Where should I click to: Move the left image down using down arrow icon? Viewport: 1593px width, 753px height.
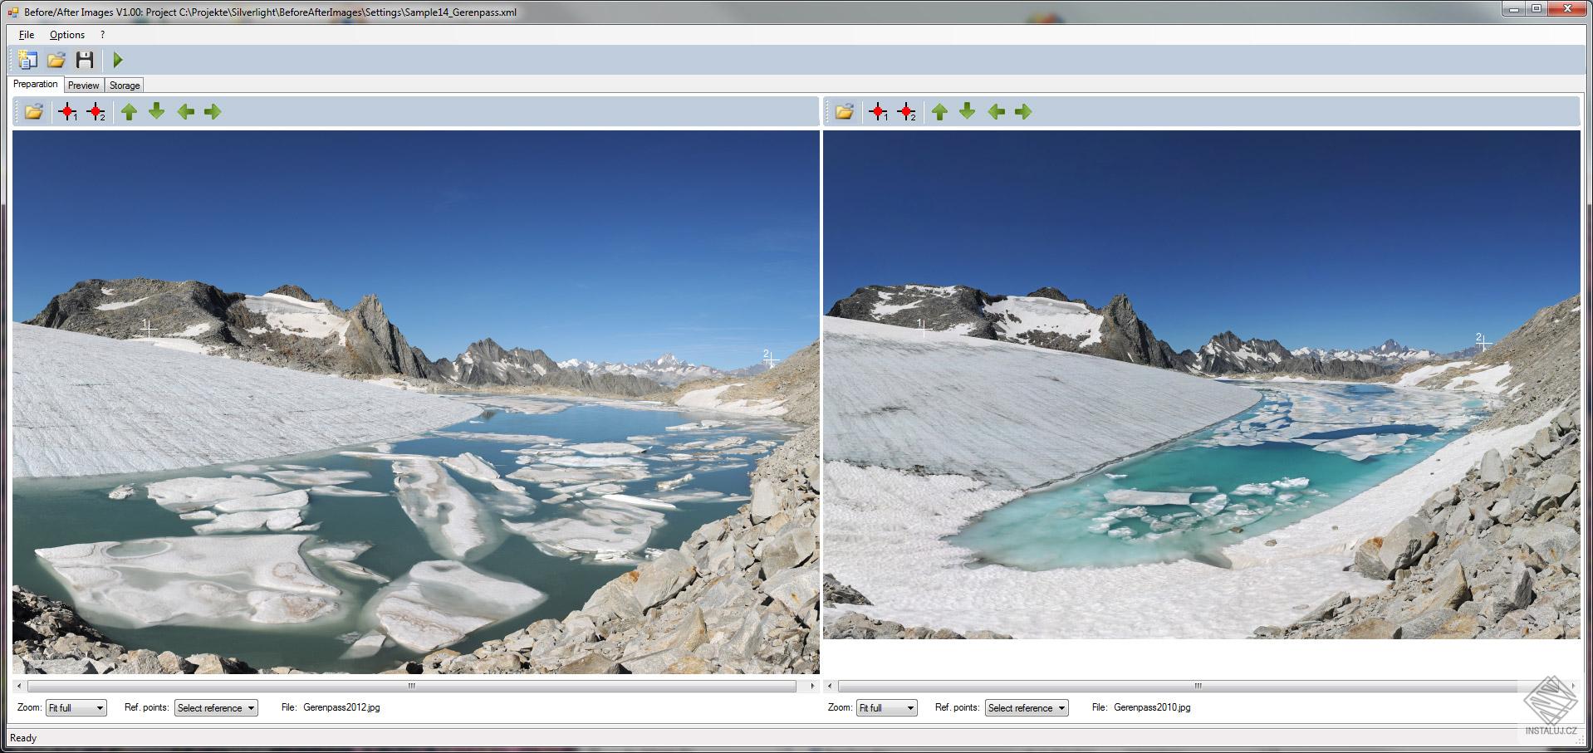pyautogui.click(x=157, y=110)
